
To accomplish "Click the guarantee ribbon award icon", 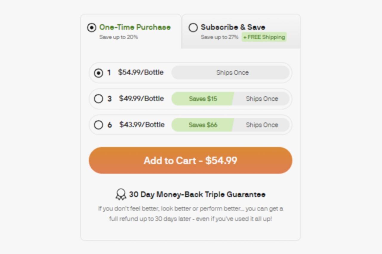I will point(121,194).
